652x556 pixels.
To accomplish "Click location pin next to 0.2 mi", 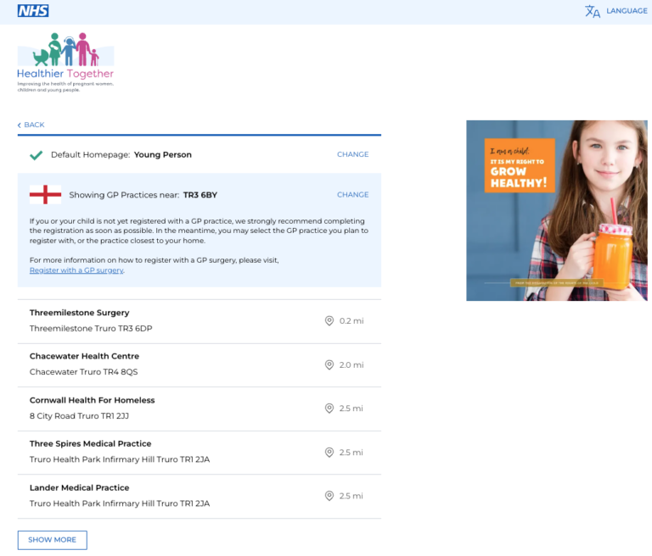I will 329,321.
